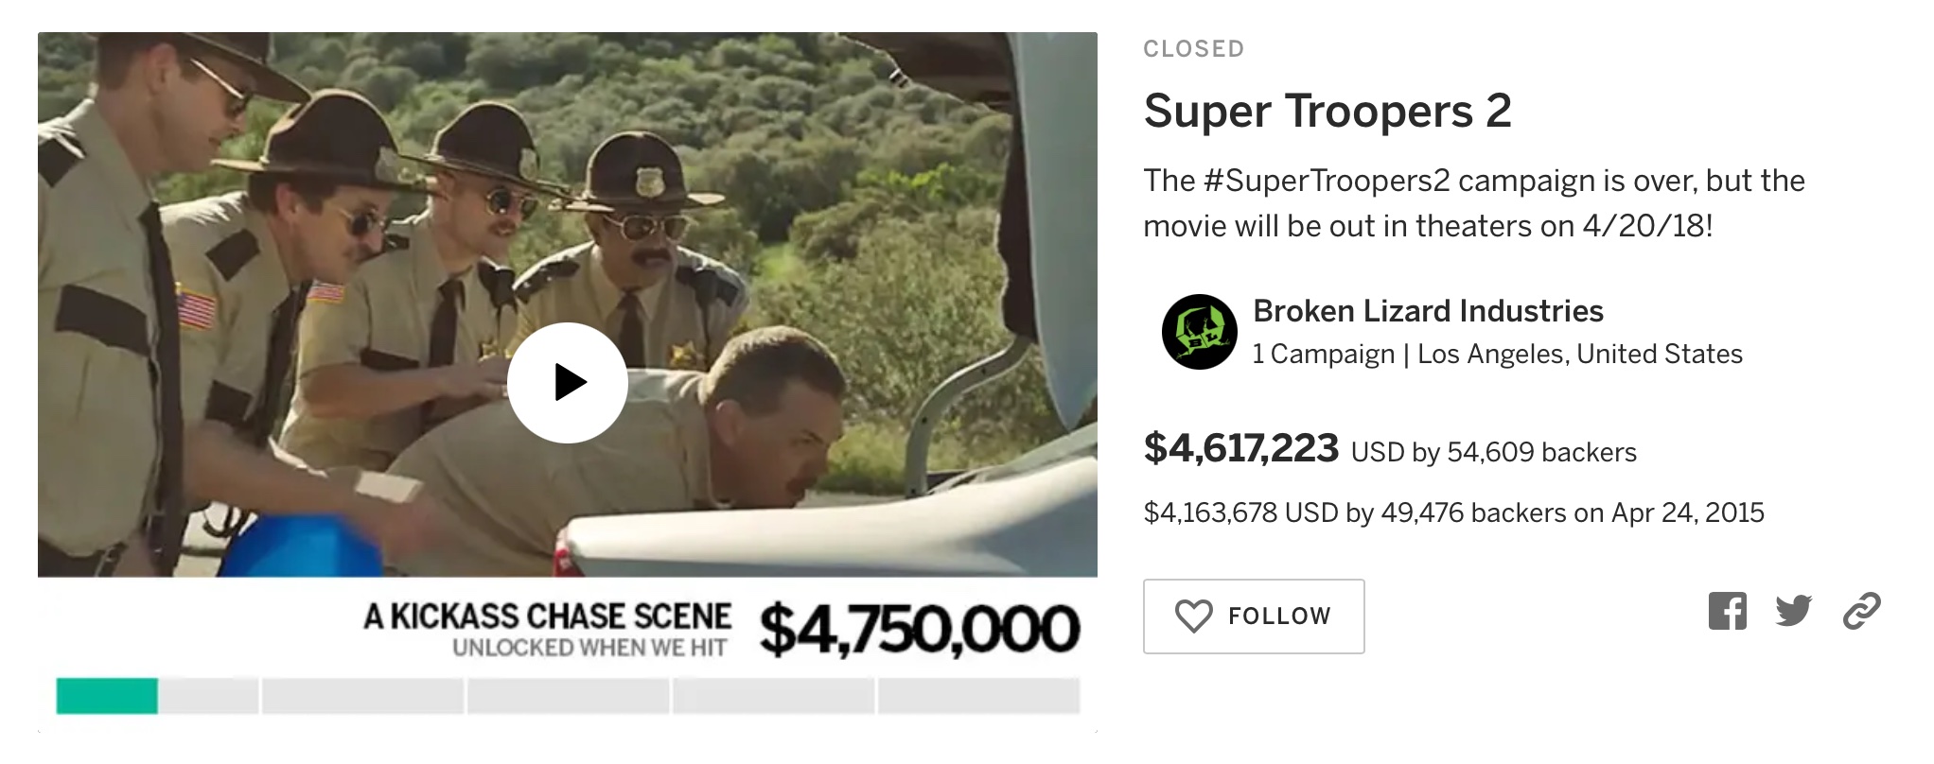1934x764 pixels.
Task: Open the Broken Lizard Industries profile link
Action: point(1427,311)
